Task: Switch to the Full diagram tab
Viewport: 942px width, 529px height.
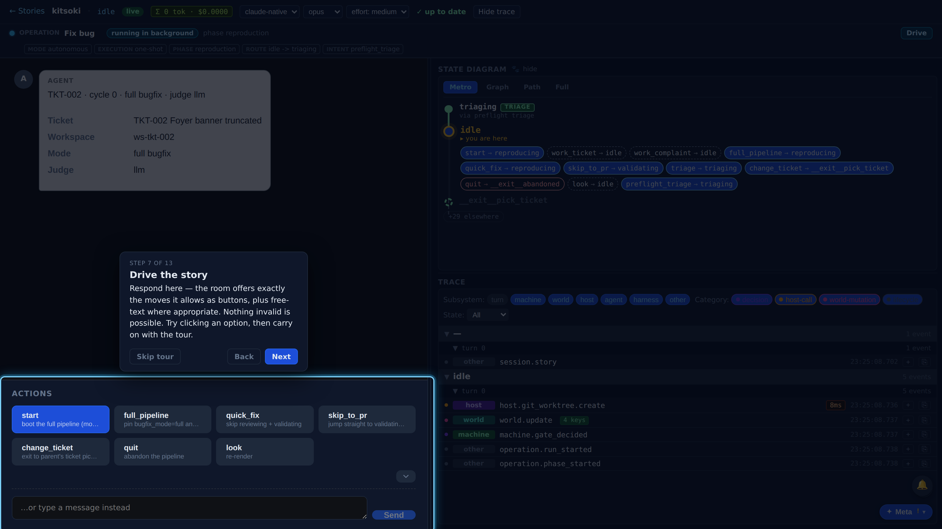Action: 562,87
